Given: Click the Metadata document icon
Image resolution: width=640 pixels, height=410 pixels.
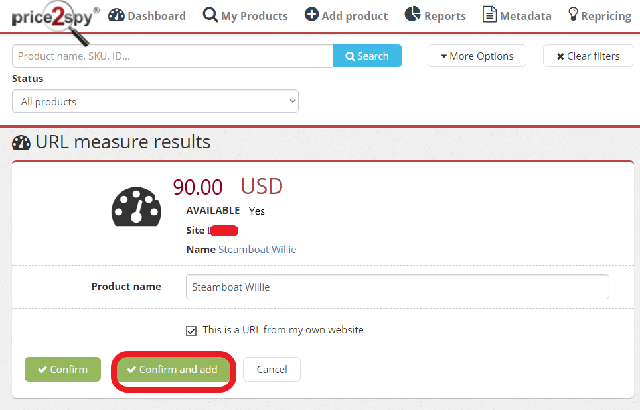Looking at the screenshot, I should pyautogui.click(x=489, y=15).
